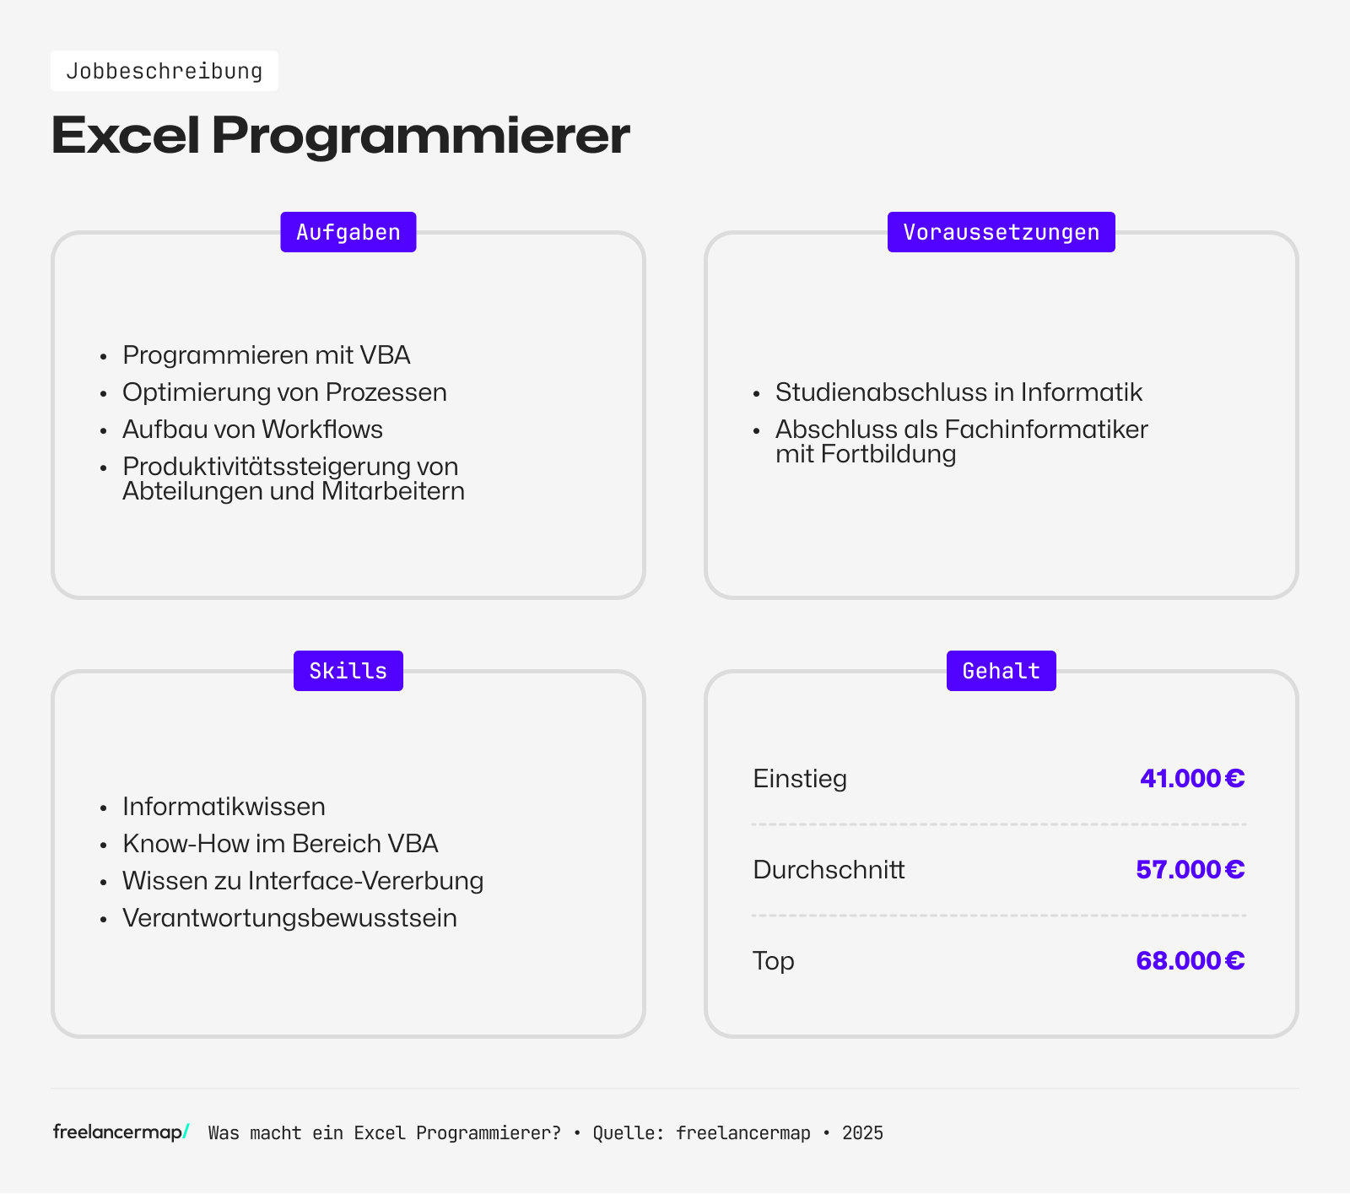This screenshot has height=1194, width=1350.
Task: Select the Voraussetzungen section badge
Action: tap(1001, 232)
